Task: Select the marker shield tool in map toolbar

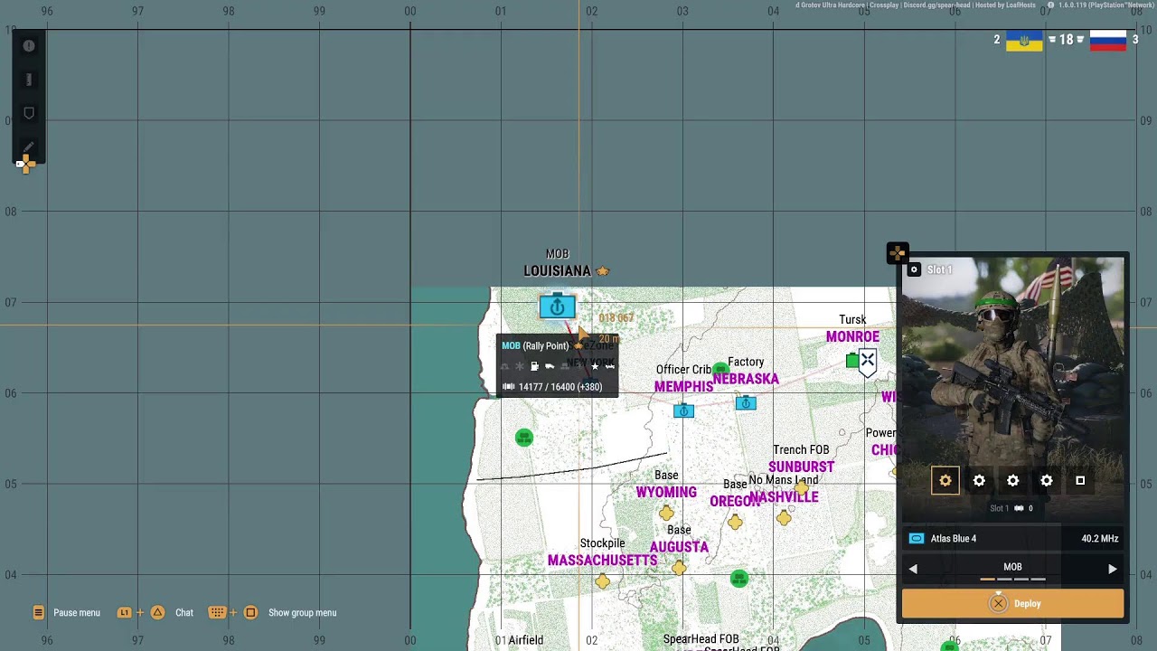Action: [29, 113]
